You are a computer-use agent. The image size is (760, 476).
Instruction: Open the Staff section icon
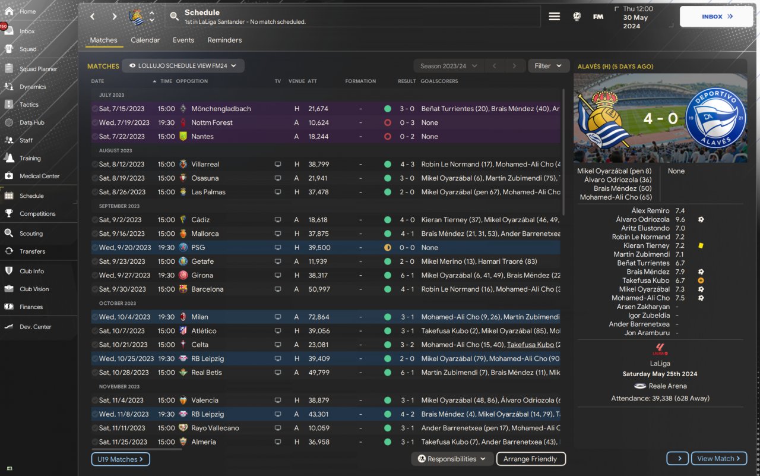pos(9,140)
